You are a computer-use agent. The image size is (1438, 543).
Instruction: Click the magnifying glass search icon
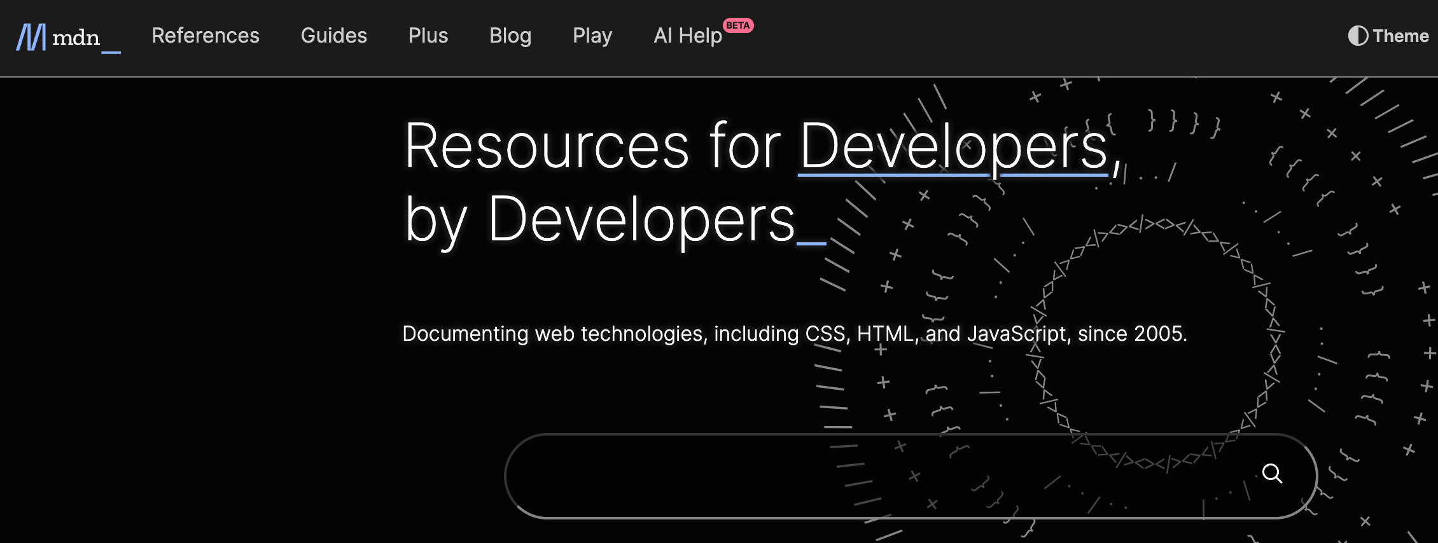click(x=1272, y=474)
